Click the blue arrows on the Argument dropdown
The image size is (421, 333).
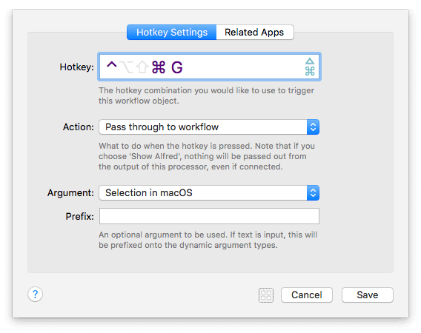313,193
